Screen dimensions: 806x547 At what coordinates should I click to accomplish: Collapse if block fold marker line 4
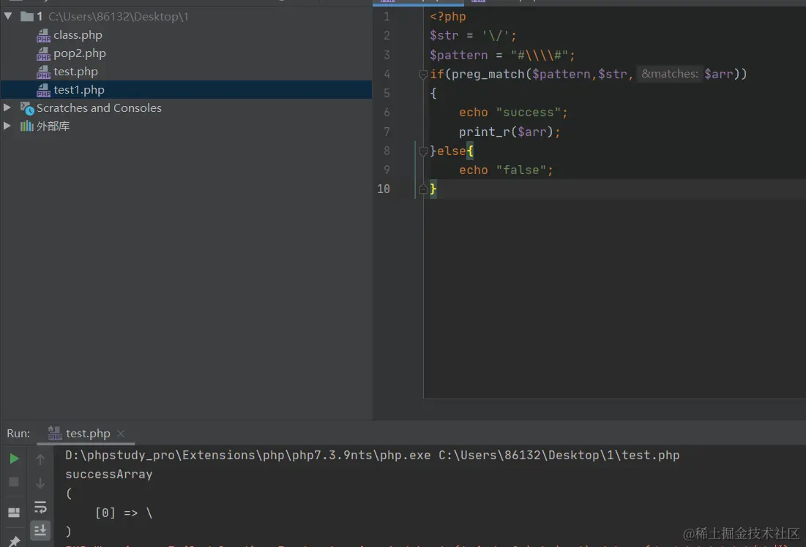tap(423, 75)
